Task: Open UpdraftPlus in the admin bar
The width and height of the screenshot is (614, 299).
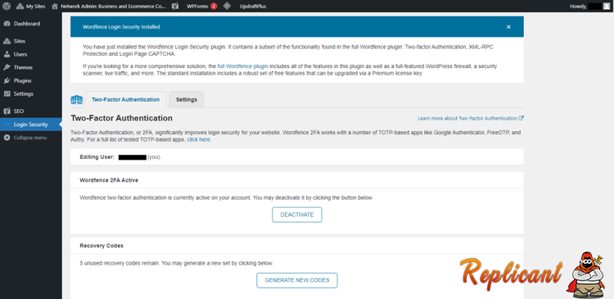Action: click(253, 7)
